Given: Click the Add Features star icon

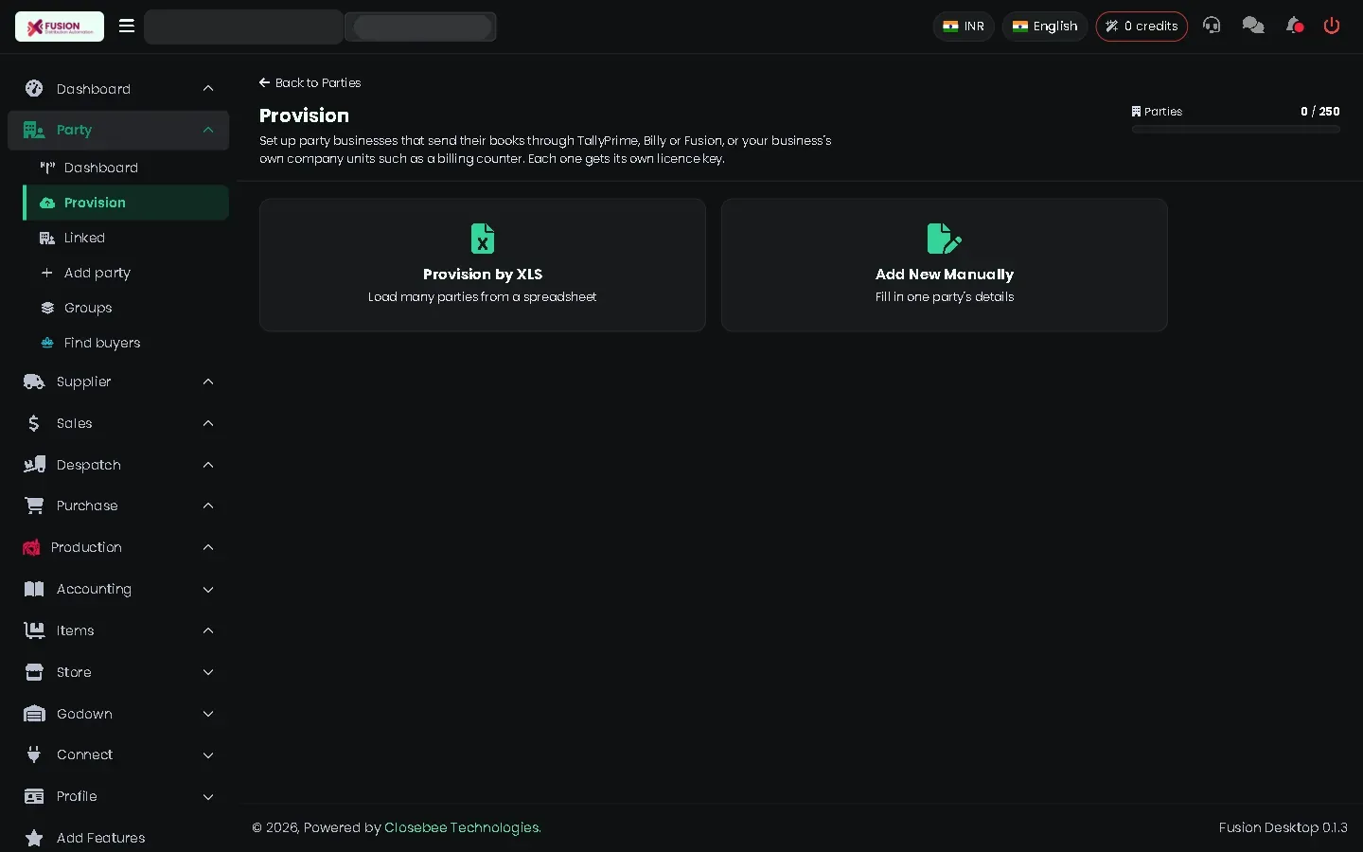Looking at the screenshot, I should [34, 838].
